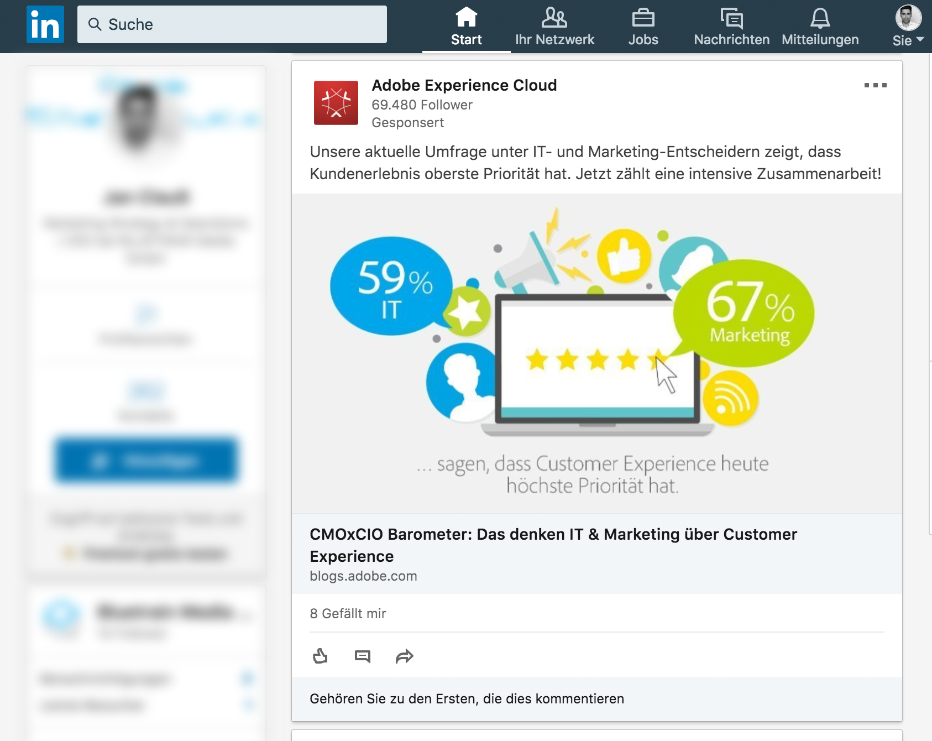Click the comment speech bubble icon
This screenshot has width=932, height=741.
[363, 656]
